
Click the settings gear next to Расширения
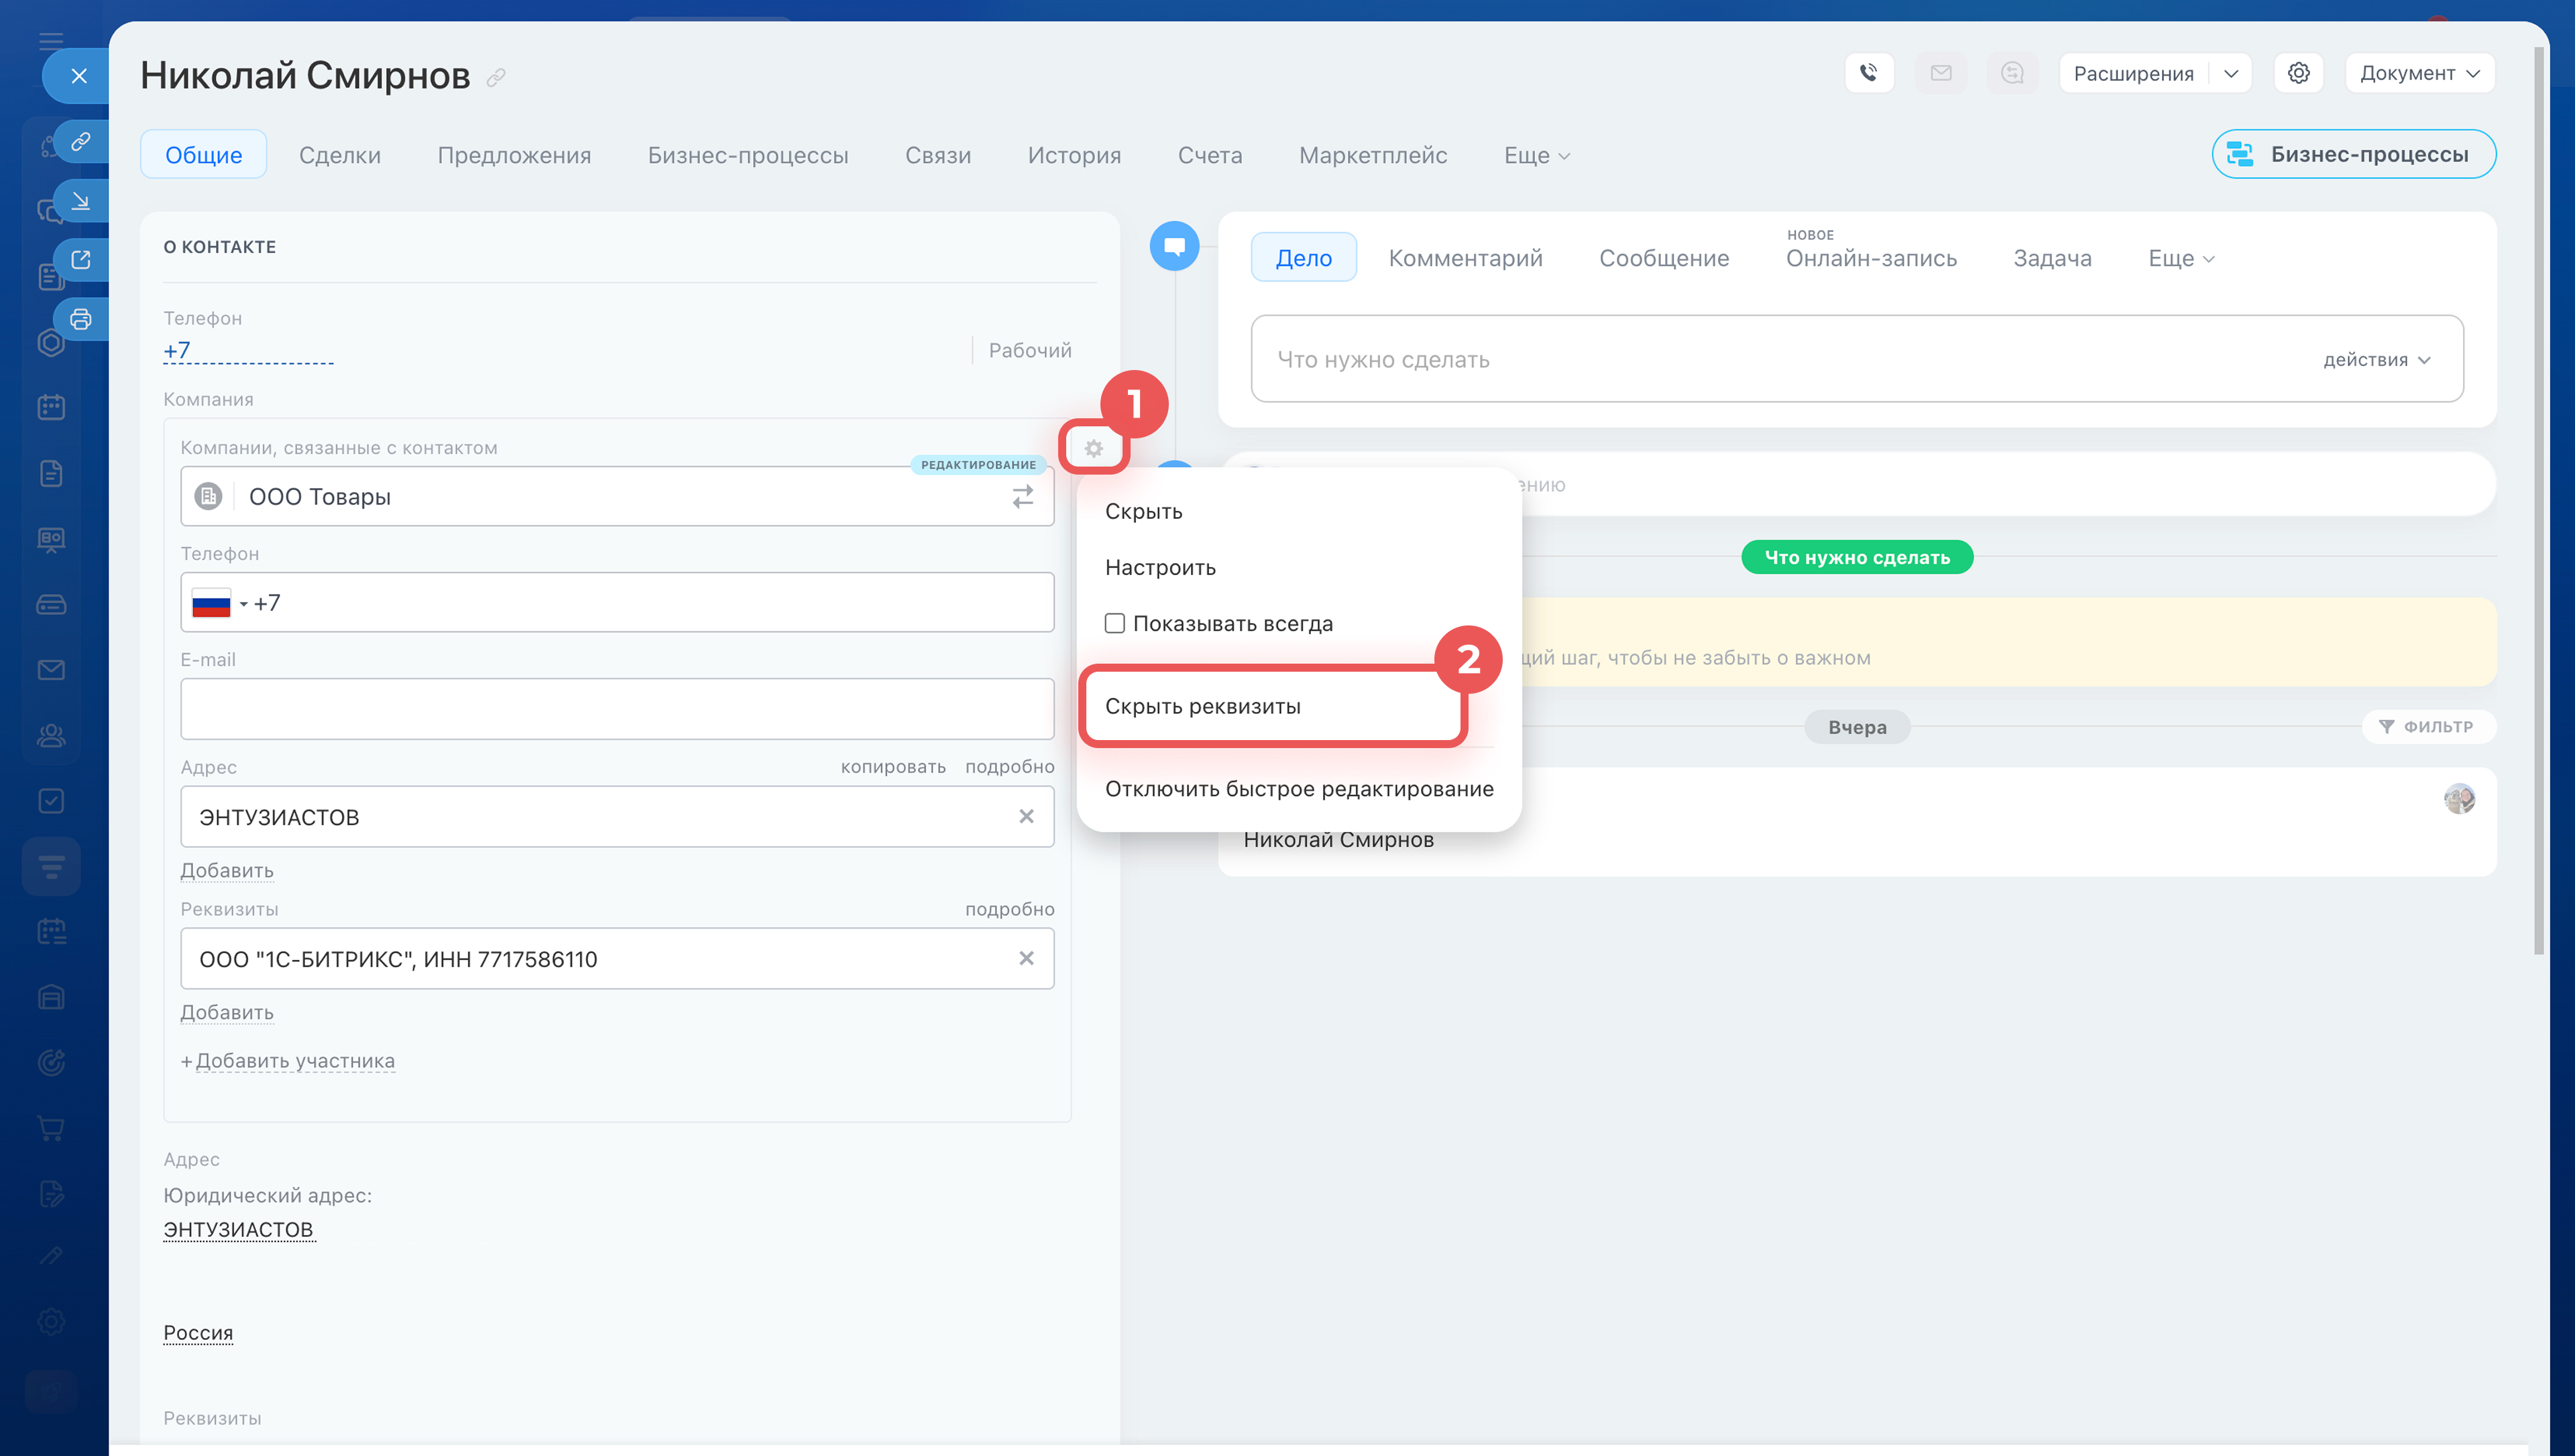point(2298,73)
